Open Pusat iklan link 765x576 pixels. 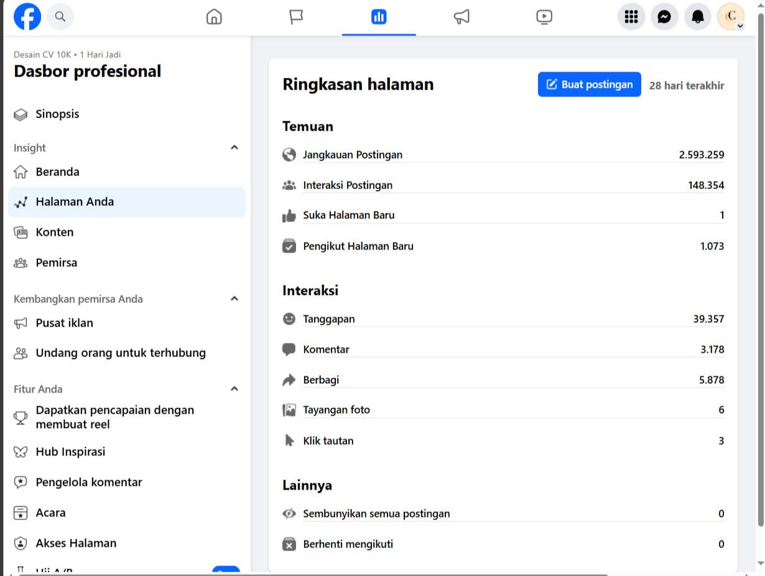pos(64,323)
